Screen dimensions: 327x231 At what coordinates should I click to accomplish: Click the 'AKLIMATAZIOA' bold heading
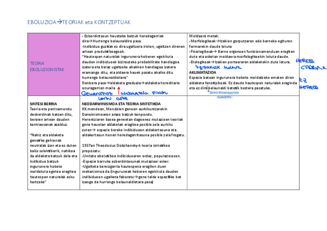tap(202, 73)
